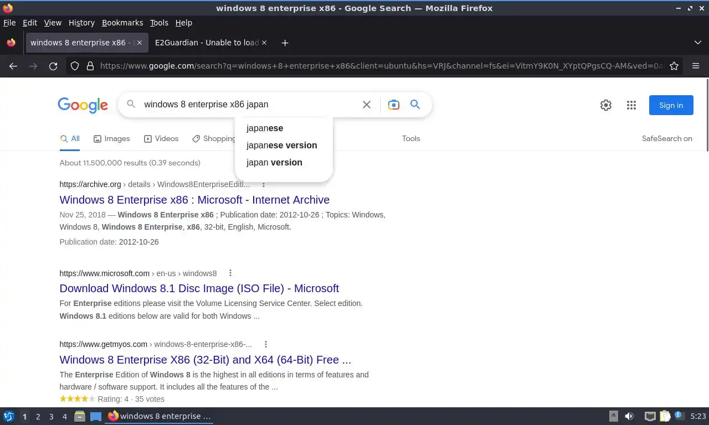Open the View menu

click(53, 23)
